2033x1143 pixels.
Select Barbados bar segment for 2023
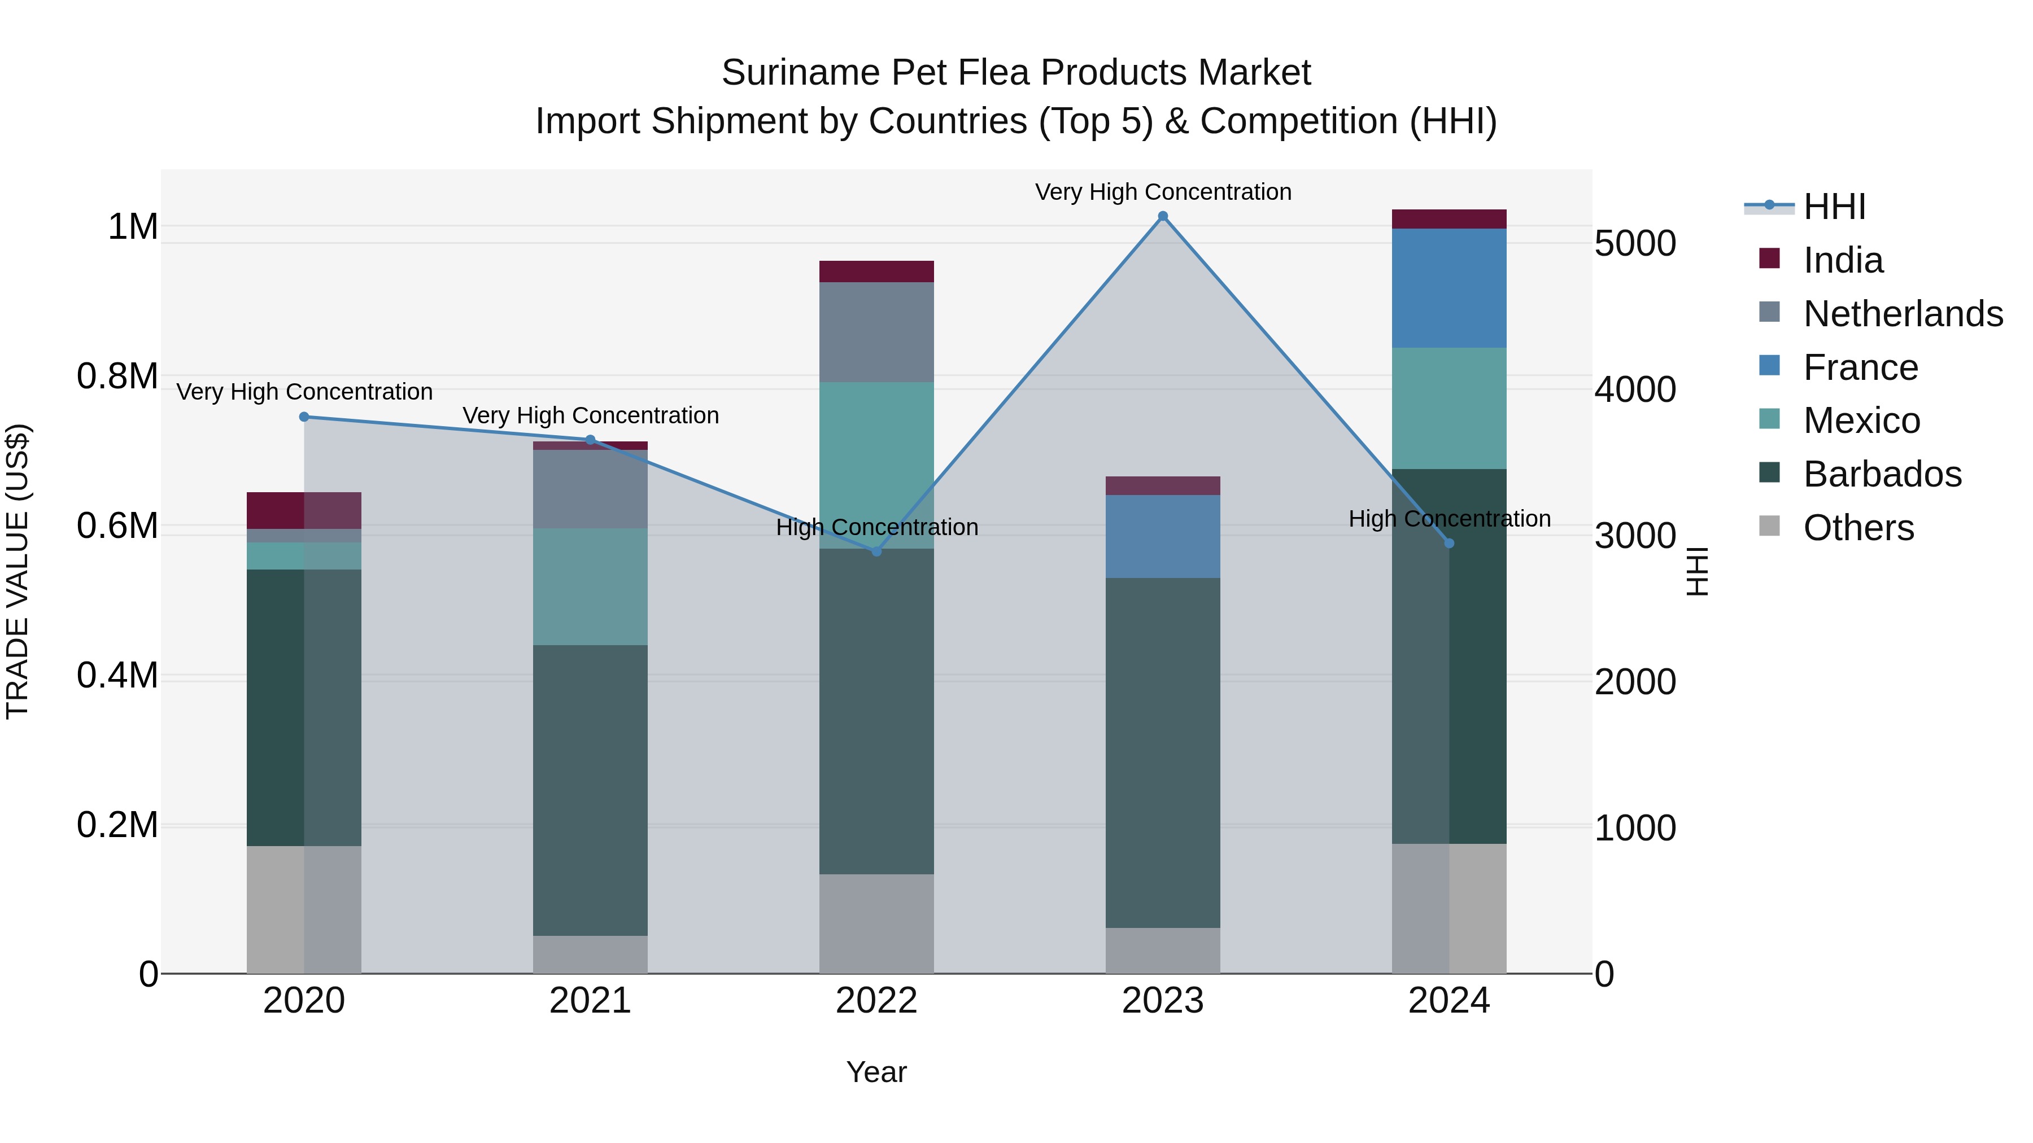click(1163, 752)
